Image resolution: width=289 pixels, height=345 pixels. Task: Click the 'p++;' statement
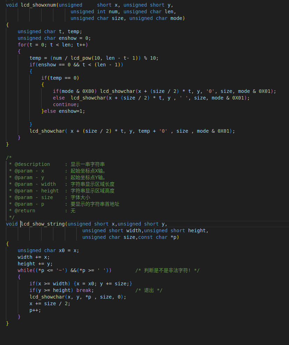coord(35,310)
